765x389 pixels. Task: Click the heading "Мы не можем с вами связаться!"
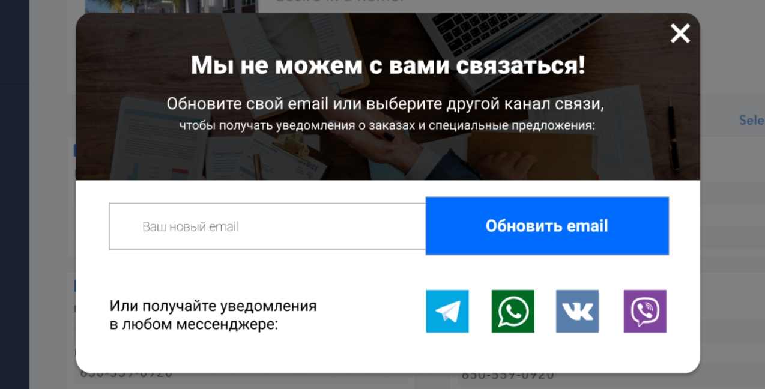(388, 65)
